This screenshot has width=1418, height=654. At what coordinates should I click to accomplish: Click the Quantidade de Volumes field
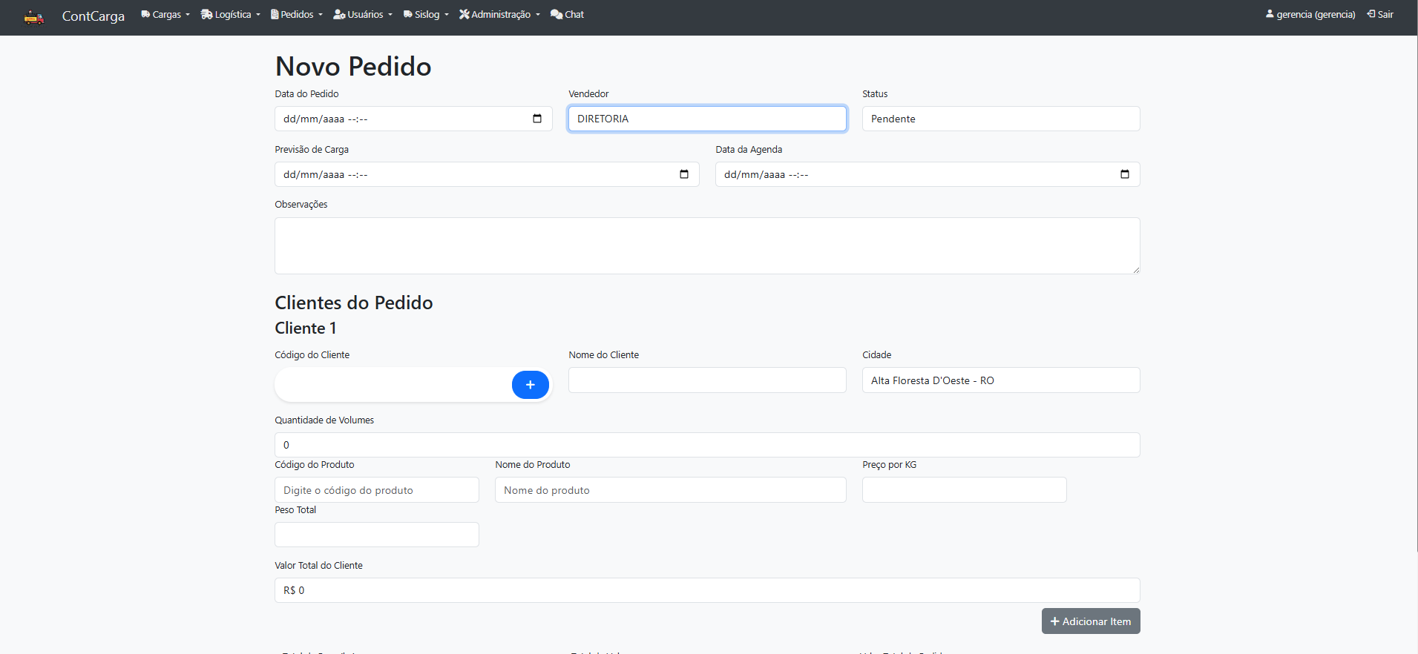pos(706,445)
